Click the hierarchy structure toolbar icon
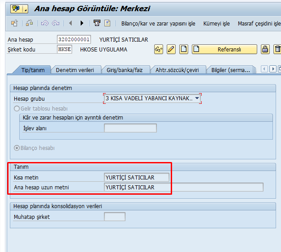Screen dimensions: 281x252 (x=30, y=23)
